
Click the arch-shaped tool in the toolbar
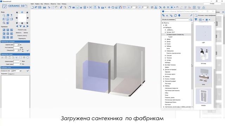pyautogui.click(x=120, y=7)
